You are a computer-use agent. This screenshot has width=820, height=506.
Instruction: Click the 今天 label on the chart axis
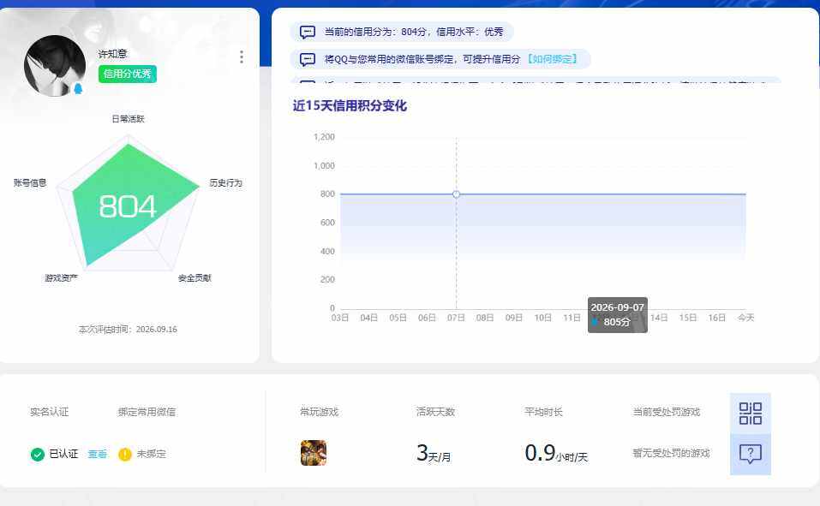pos(745,318)
